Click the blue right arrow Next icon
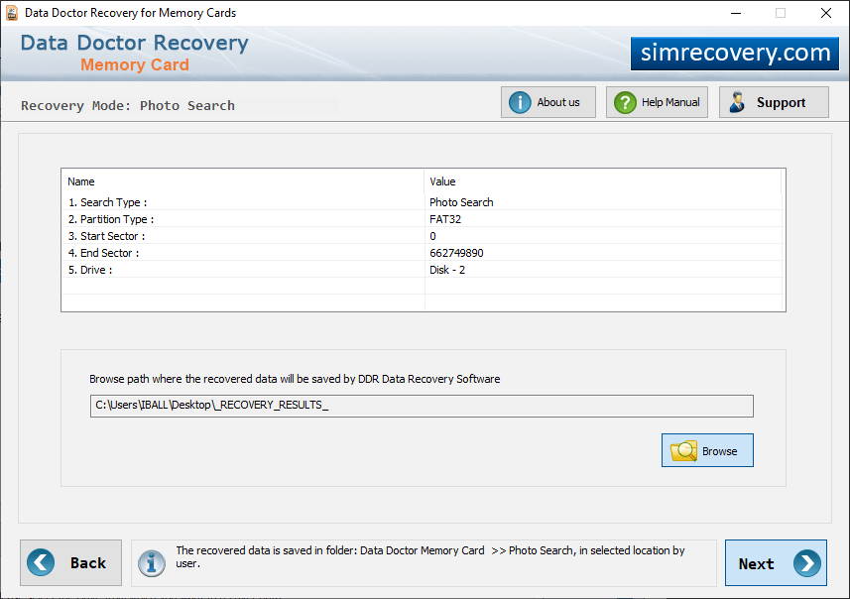The image size is (850, 599). tap(806, 563)
